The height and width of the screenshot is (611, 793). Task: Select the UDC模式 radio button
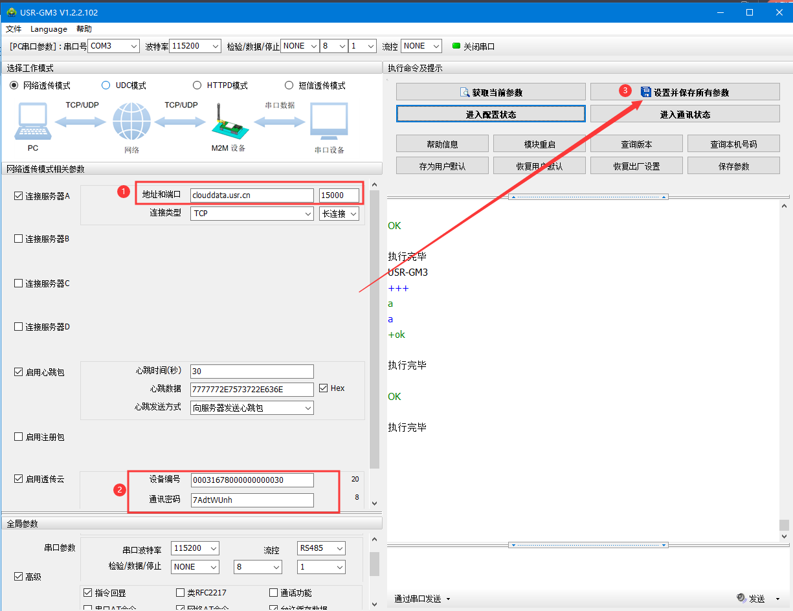click(106, 85)
